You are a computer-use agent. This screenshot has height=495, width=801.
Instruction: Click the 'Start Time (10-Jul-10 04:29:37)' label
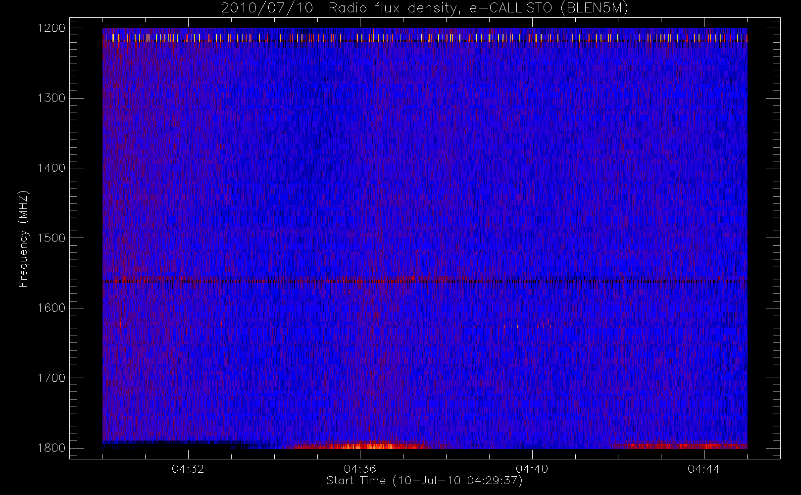tap(425, 481)
